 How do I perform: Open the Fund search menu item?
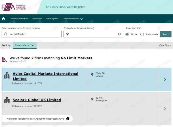pos(37,19)
